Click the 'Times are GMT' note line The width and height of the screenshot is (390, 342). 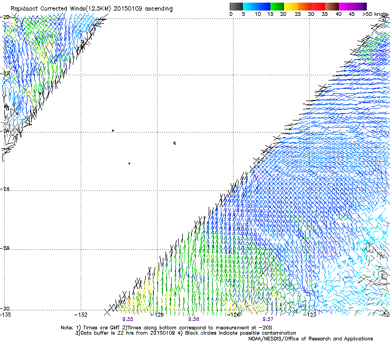(167, 328)
